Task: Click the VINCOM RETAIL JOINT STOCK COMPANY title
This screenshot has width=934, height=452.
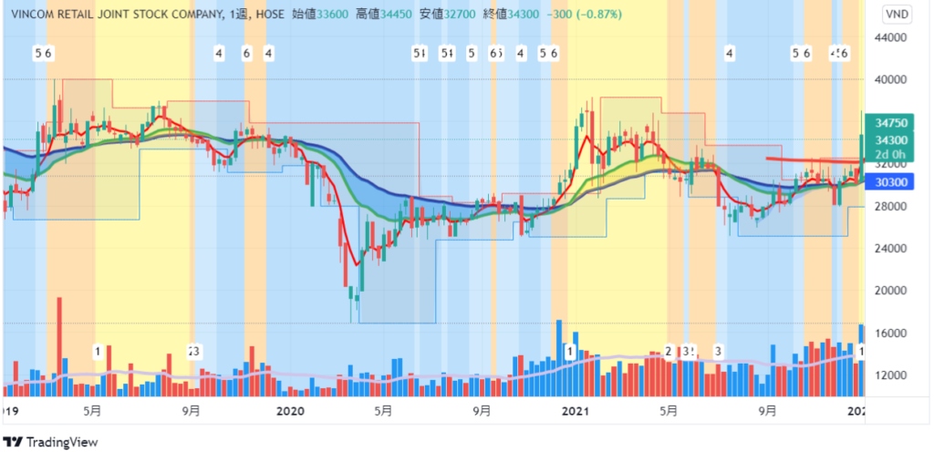Action: click(118, 14)
